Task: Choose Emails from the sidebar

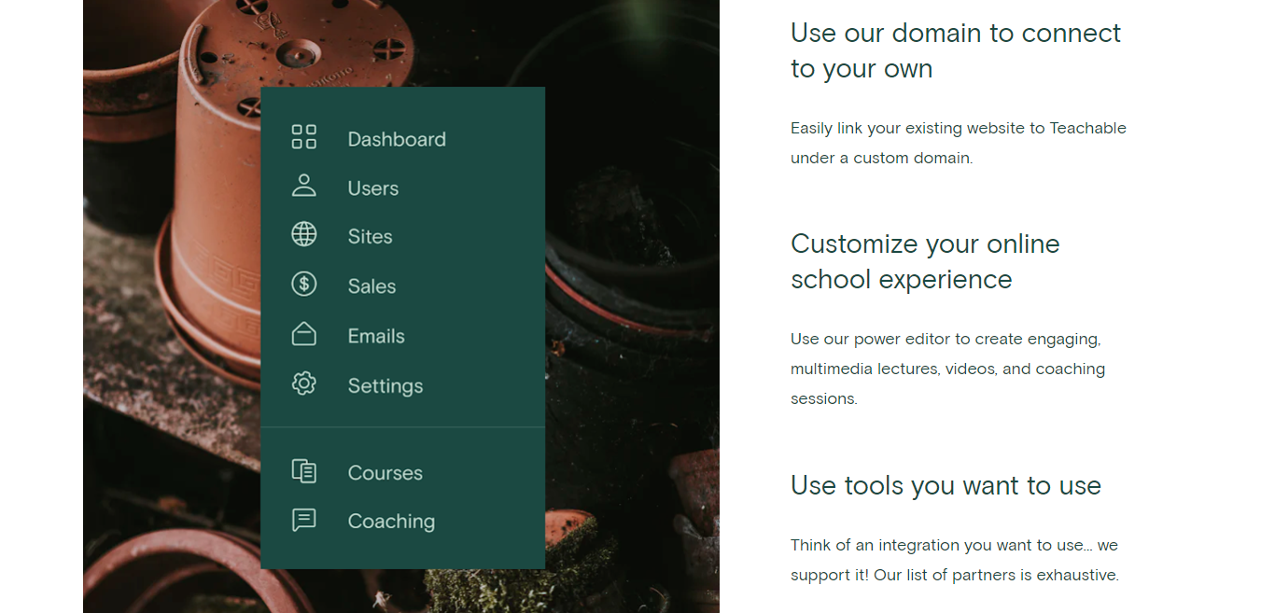Action: (376, 336)
